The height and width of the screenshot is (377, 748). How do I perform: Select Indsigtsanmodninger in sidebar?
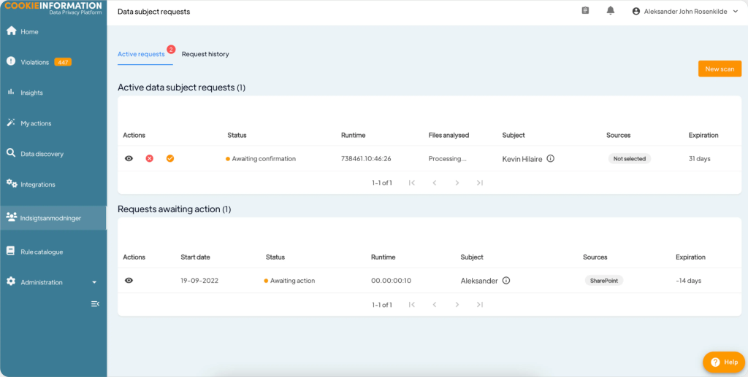pos(53,218)
